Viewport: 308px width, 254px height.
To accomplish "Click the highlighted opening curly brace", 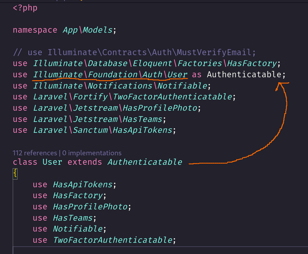I will [15, 173].
